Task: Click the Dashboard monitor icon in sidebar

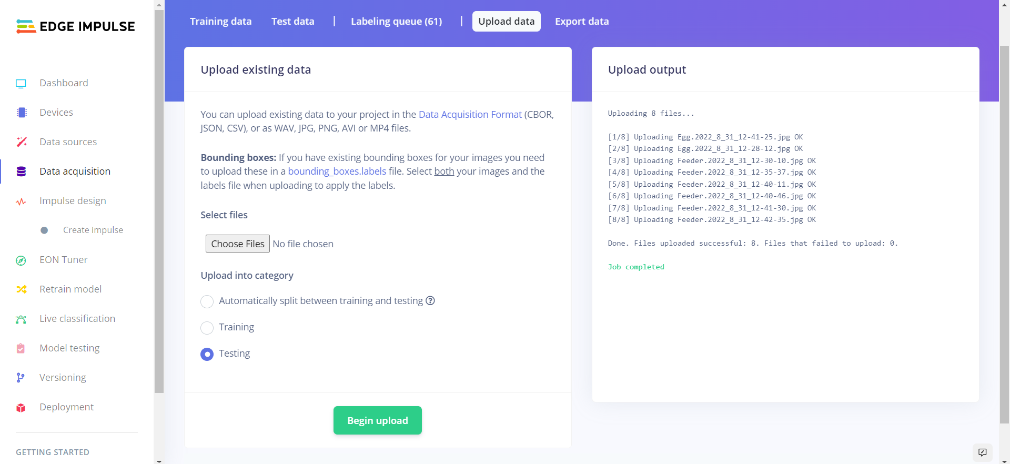Action: pyautogui.click(x=21, y=83)
